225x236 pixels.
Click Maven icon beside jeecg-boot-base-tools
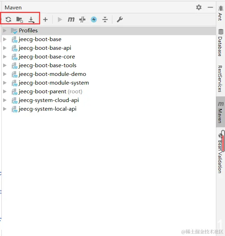[15, 66]
